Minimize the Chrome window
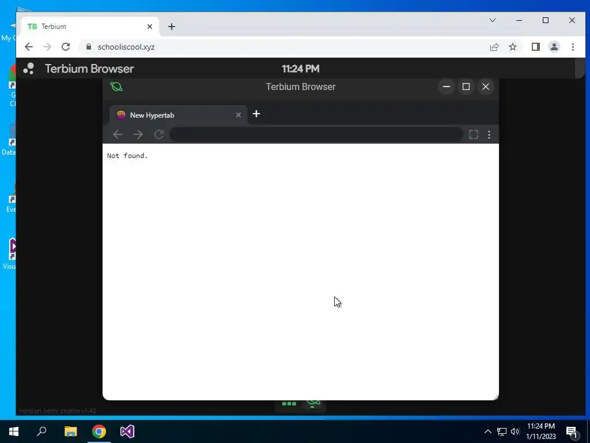This screenshot has width=590, height=443. pyautogui.click(x=519, y=20)
